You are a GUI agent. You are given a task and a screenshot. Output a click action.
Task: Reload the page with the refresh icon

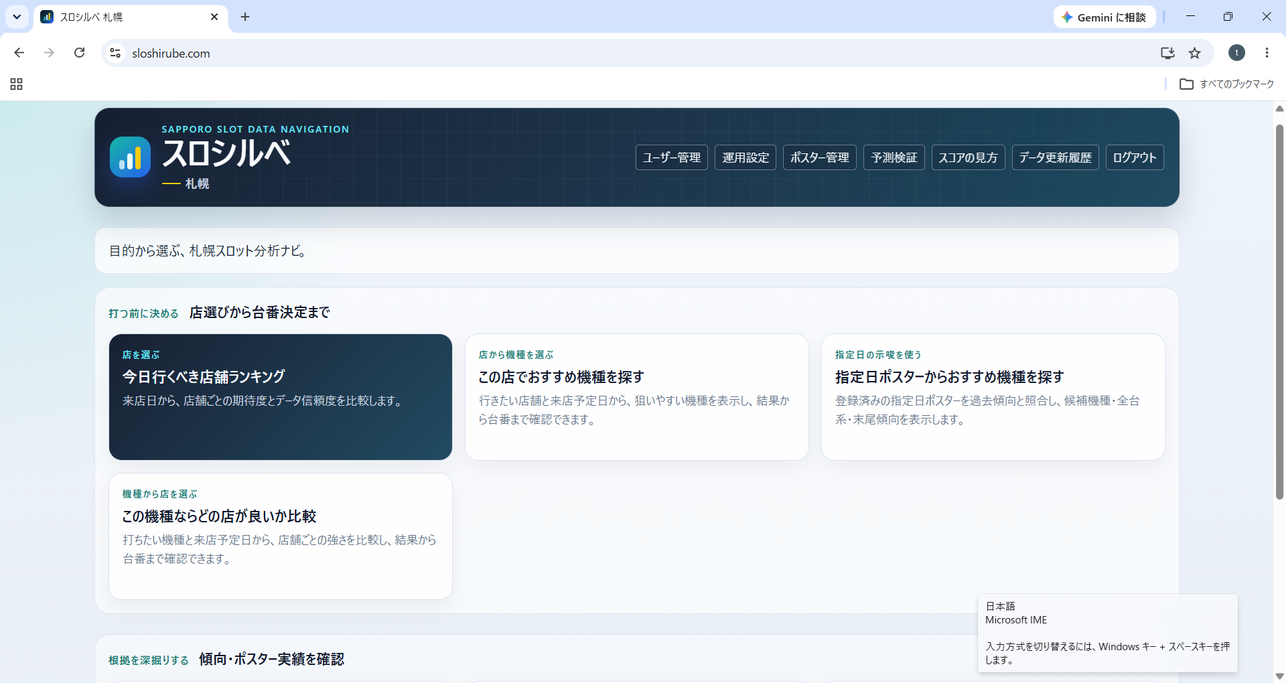click(79, 53)
